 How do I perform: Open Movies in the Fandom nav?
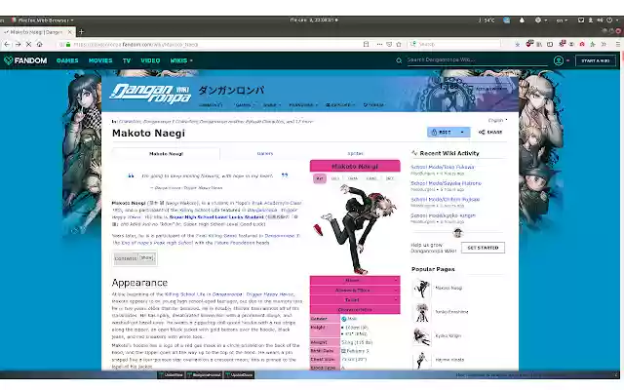coord(100,60)
